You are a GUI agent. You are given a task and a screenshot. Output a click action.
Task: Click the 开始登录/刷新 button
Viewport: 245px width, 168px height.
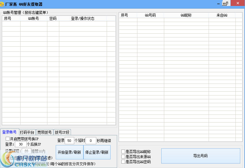(69, 152)
